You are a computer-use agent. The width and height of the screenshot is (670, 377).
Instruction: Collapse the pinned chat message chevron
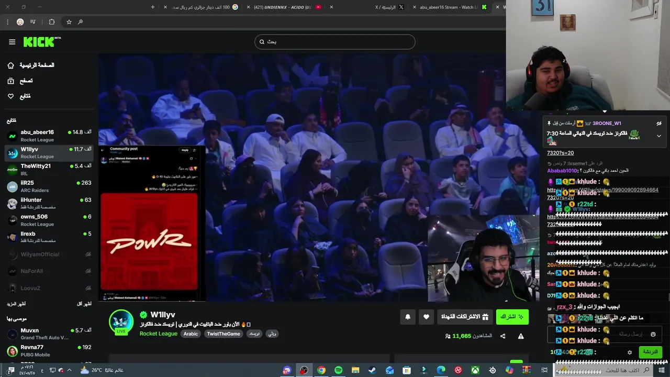tap(659, 136)
